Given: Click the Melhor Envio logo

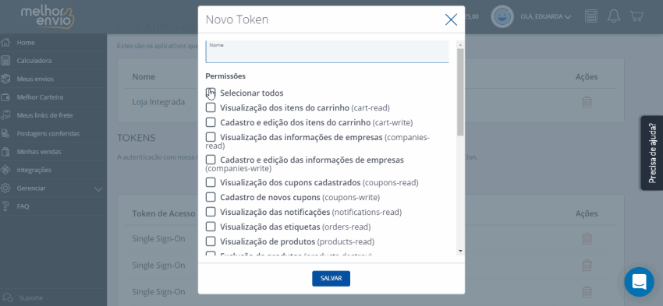Looking at the screenshot, I should pyautogui.click(x=48, y=17).
